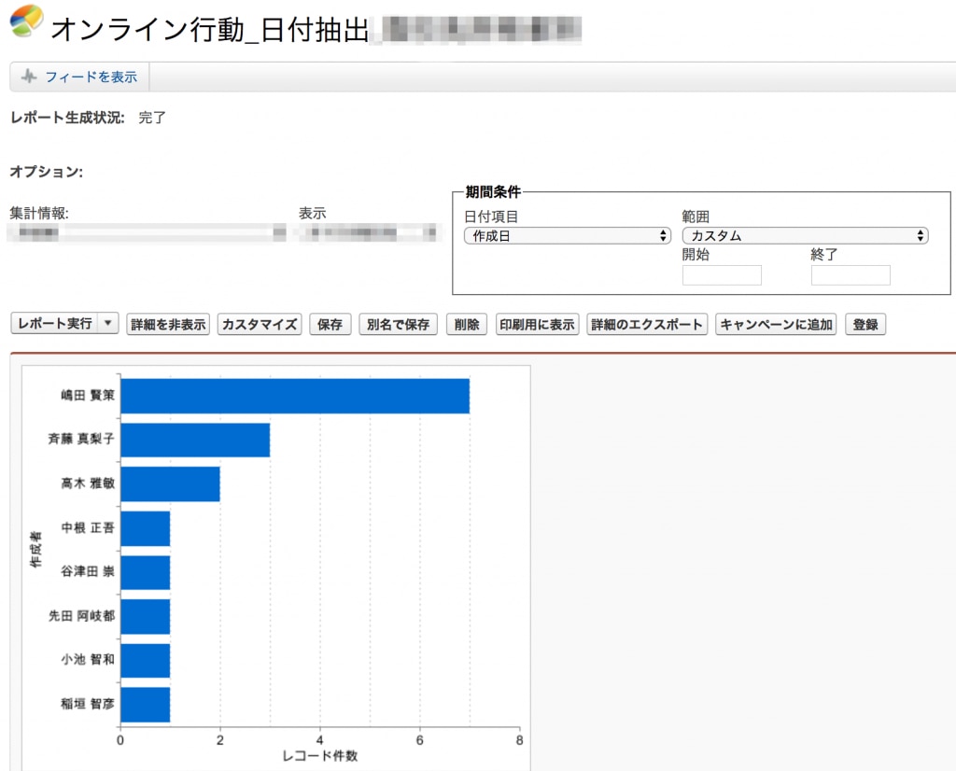The image size is (956, 771).
Task: Focus the 終了 date field
Action: tap(851, 274)
